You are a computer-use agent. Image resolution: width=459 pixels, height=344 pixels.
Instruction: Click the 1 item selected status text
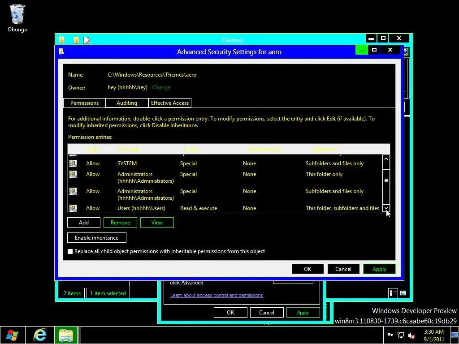108,293
